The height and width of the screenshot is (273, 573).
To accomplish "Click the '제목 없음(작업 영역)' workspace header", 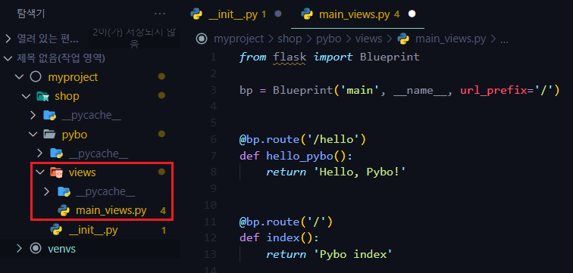I will click(61, 58).
